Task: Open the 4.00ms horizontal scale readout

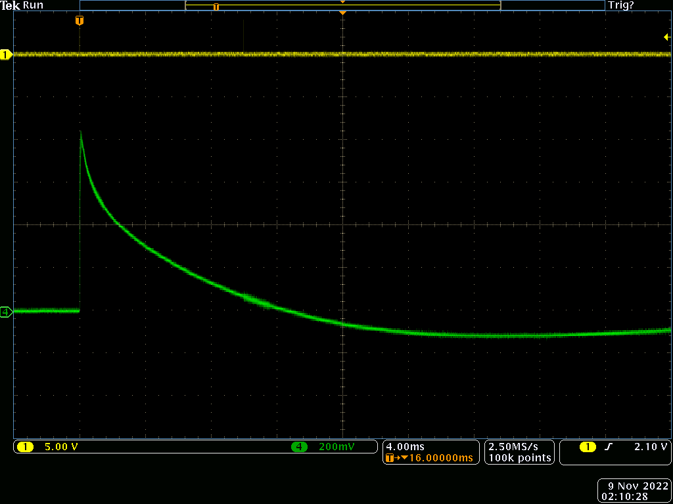Action: tap(406, 447)
